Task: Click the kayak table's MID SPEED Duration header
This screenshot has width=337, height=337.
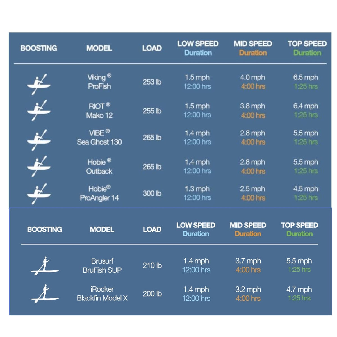Action: [x=253, y=48]
